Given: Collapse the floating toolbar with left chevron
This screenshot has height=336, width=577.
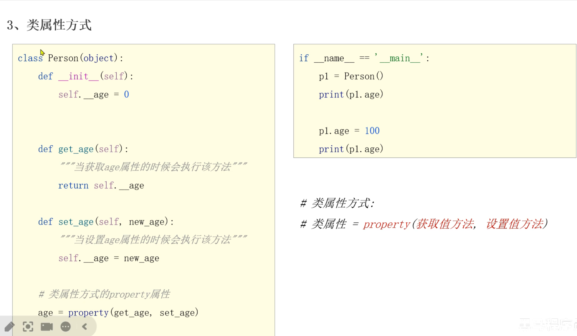Looking at the screenshot, I should point(85,327).
